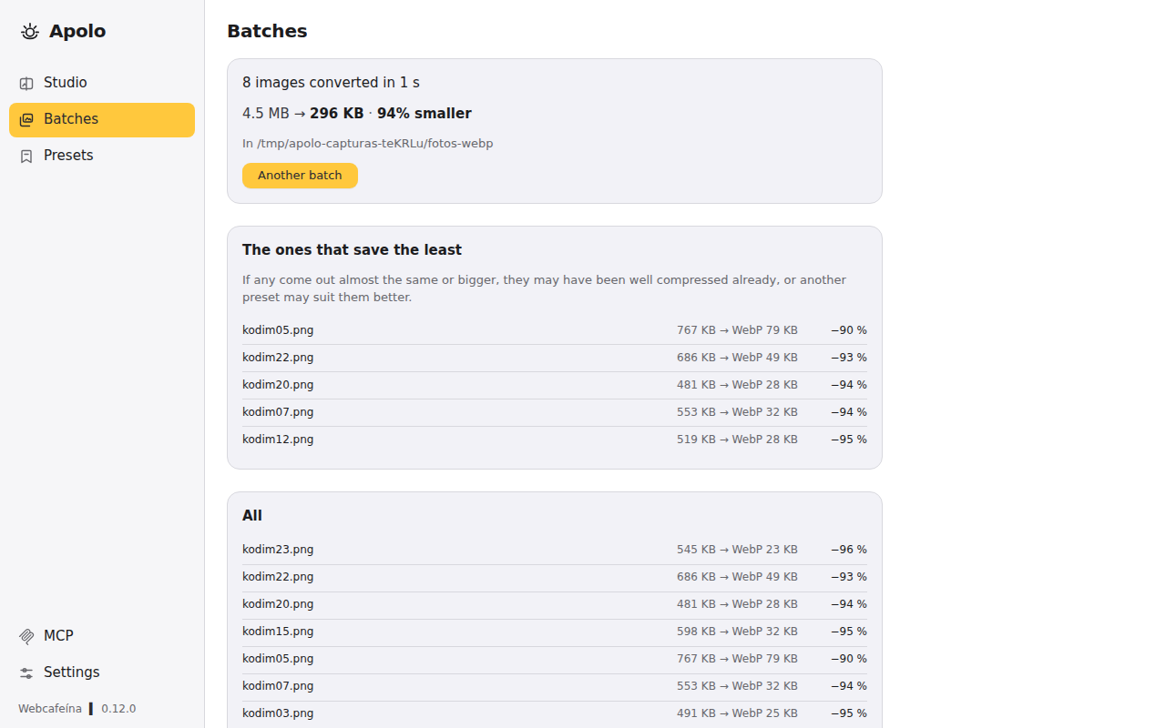1166x728 pixels.
Task: Click the '8 images converted in 1 s' summary
Action: (331, 83)
